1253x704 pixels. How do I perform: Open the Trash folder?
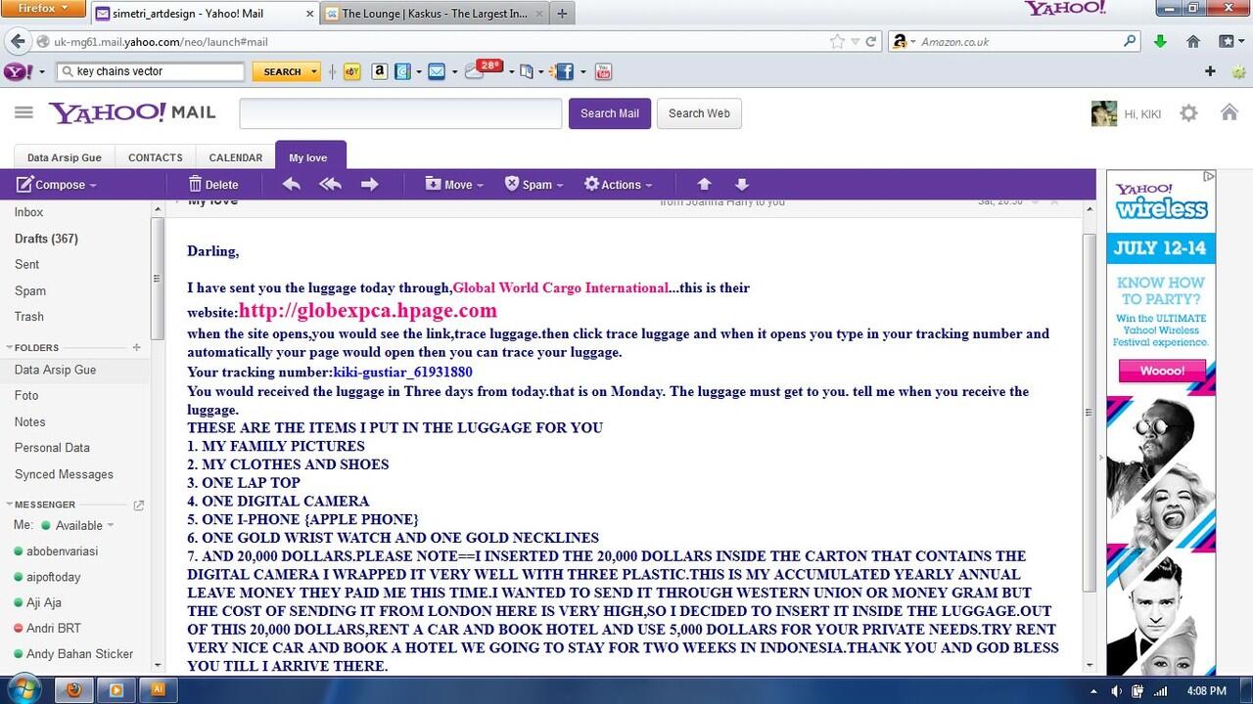(x=28, y=317)
